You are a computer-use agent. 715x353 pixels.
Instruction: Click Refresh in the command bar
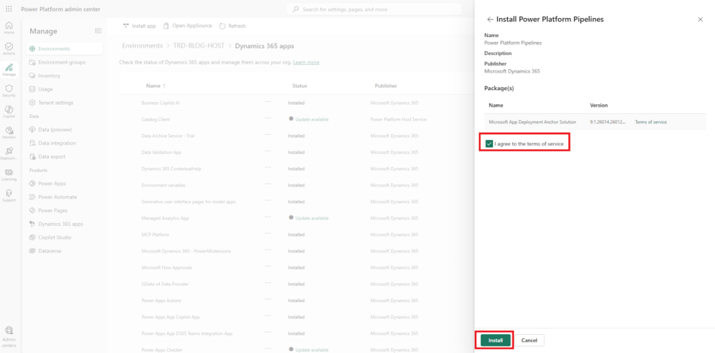pyautogui.click(x=233, y=26)
